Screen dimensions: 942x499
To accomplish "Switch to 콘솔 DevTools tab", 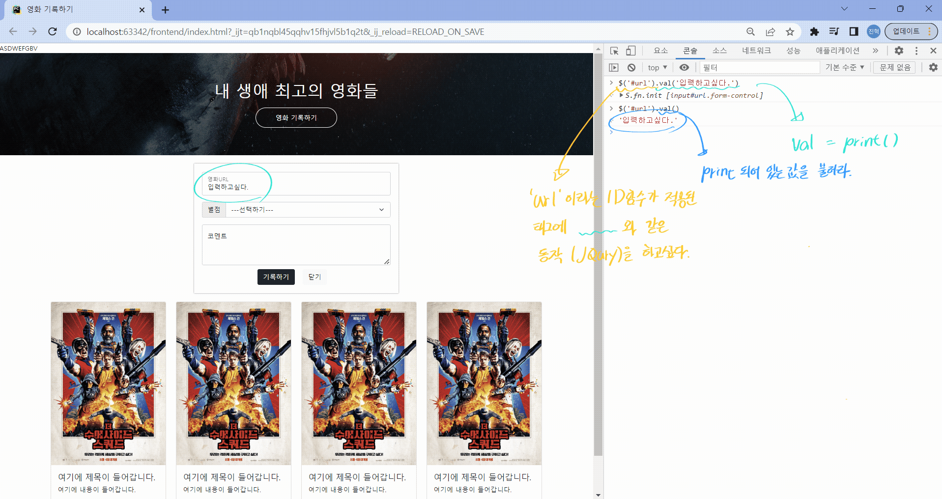I will click(x=690, y=51).
